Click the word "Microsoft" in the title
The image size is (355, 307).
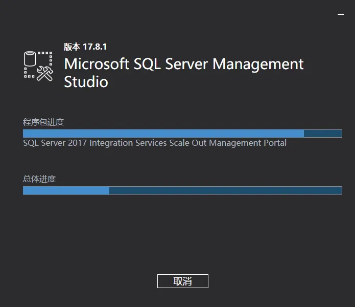click(x=97, y=64)
